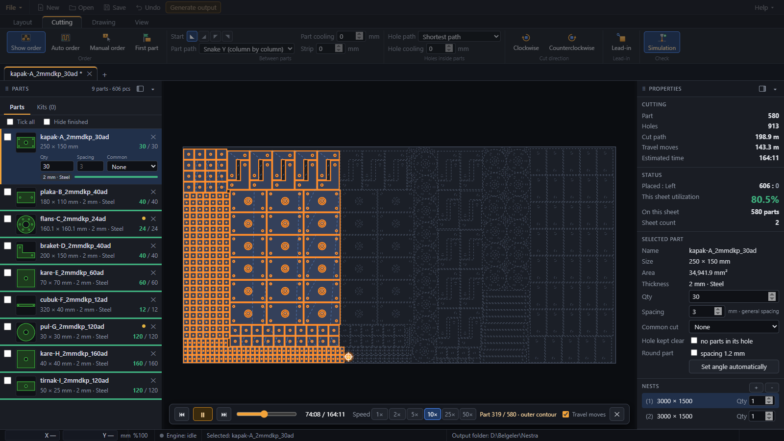The image size is (784, 441).
Task: Skip to simulation end
Action: 224,415
